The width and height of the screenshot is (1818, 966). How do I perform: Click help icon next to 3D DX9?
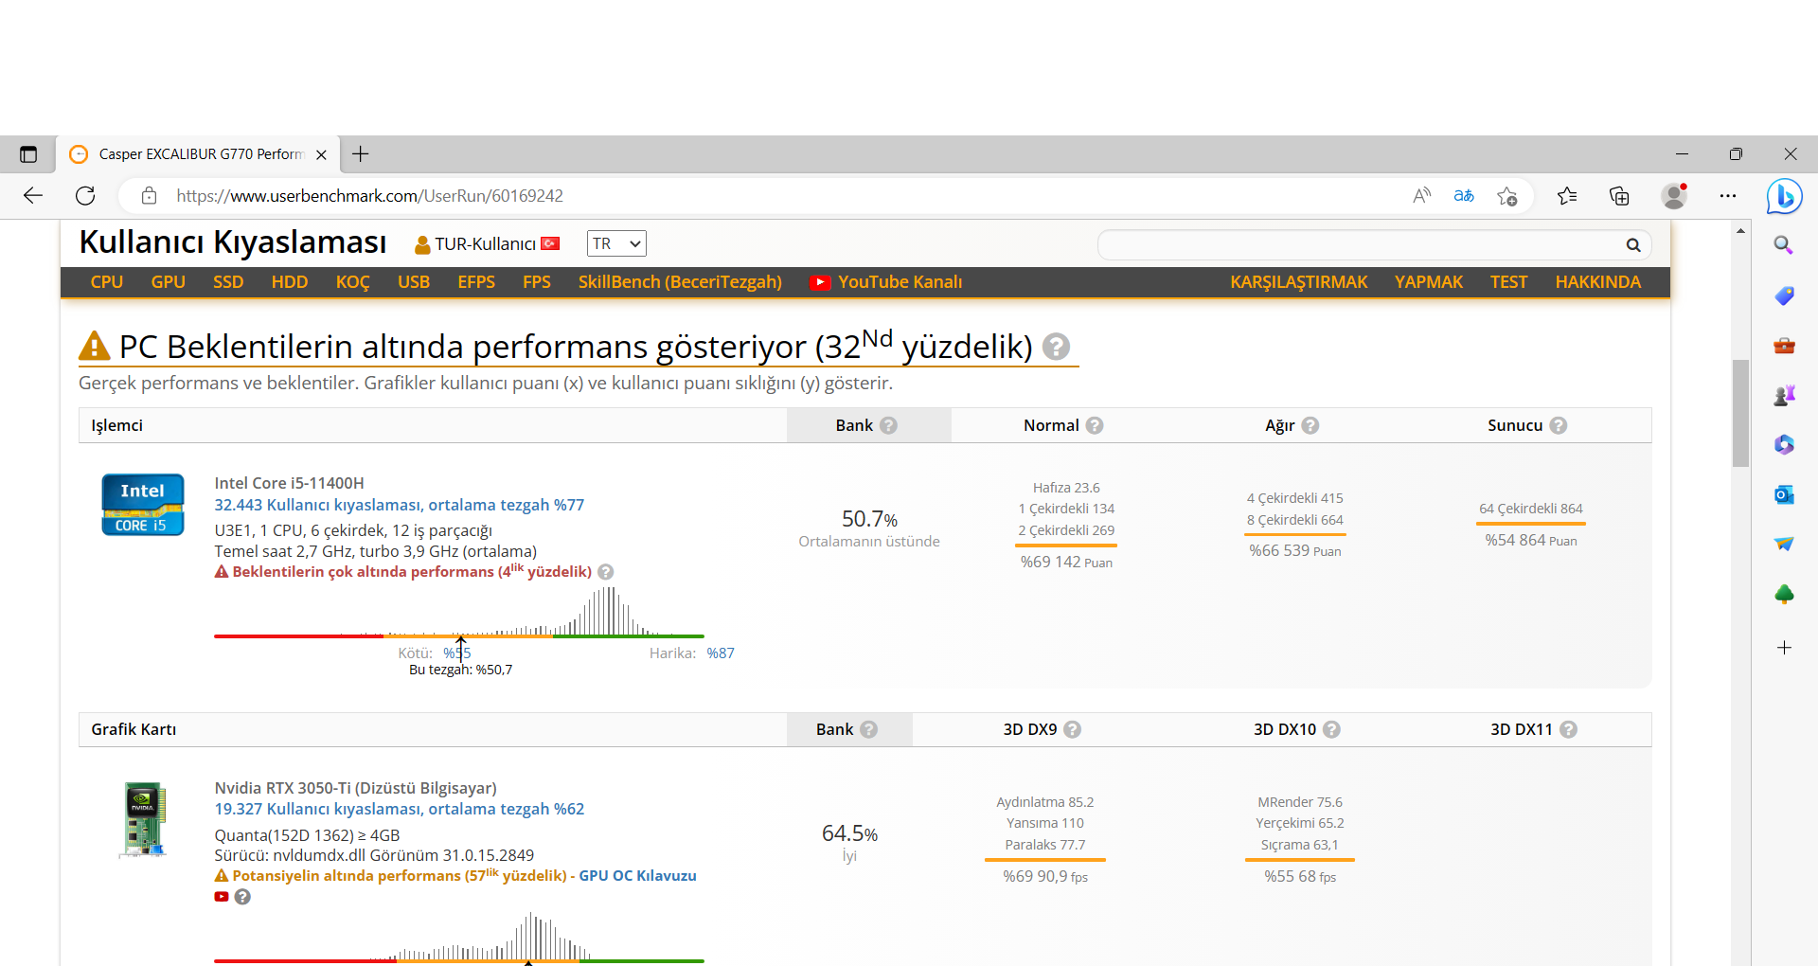pos(1072,730)
